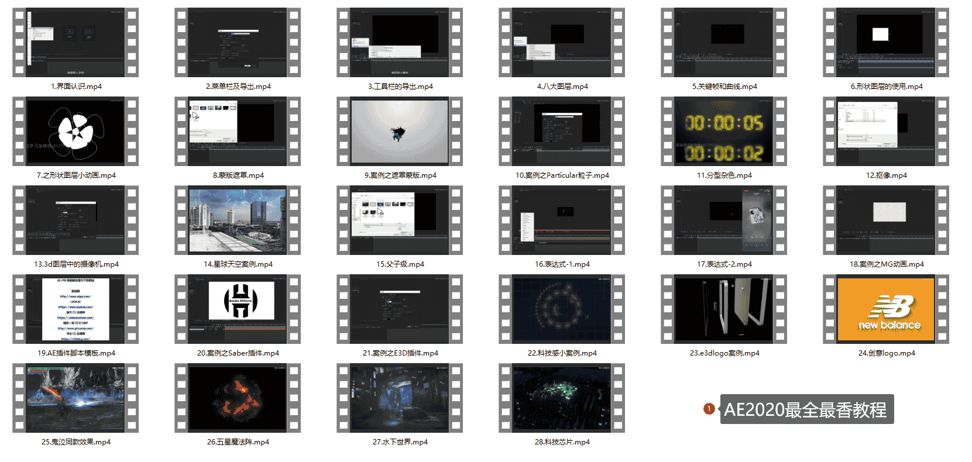
Task: Click the file name 20.案例之Saber插件.mp4
Action: point(238,353)
